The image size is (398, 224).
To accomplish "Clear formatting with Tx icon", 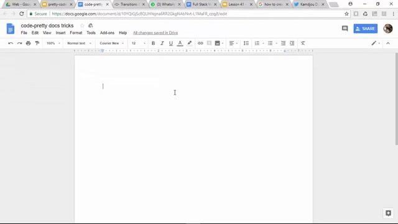I will click(303, 43).
